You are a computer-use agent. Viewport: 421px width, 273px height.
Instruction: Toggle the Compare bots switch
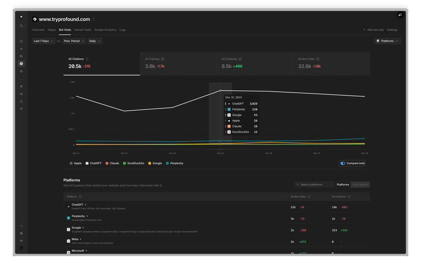pyautogui.click(x=343, y=163)
